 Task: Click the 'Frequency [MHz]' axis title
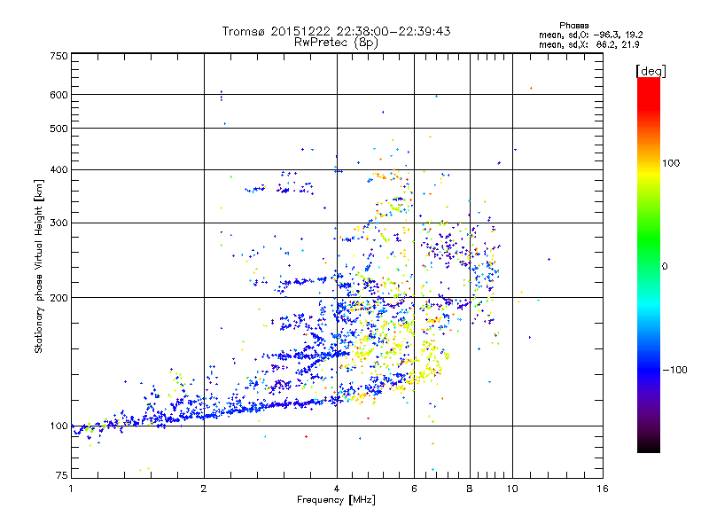coord(336,500)
